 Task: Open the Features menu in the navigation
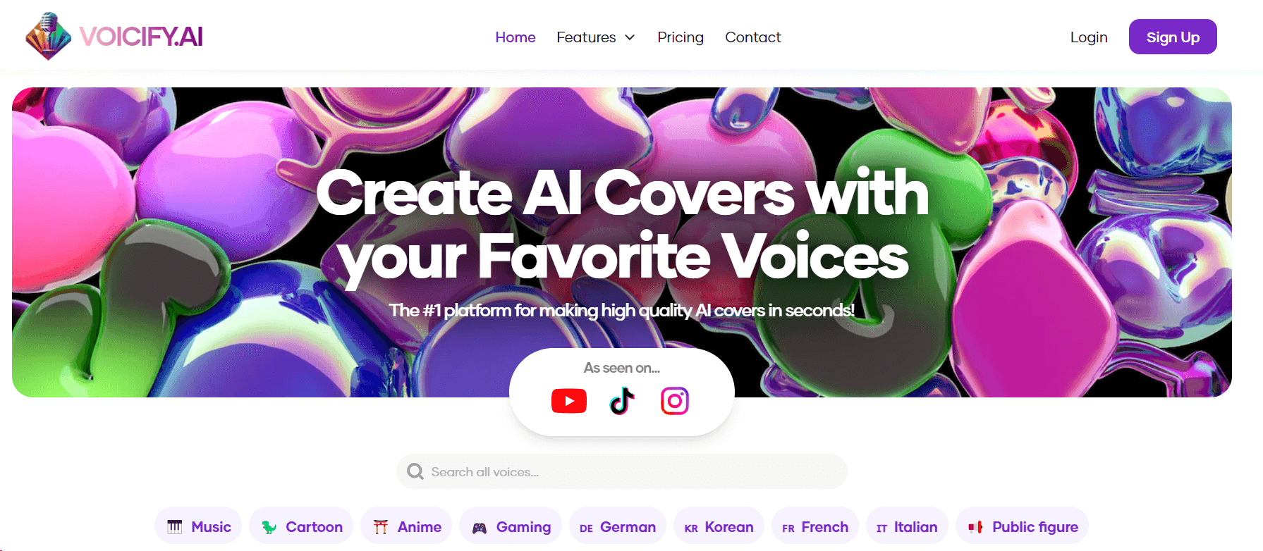click(596, 37)
